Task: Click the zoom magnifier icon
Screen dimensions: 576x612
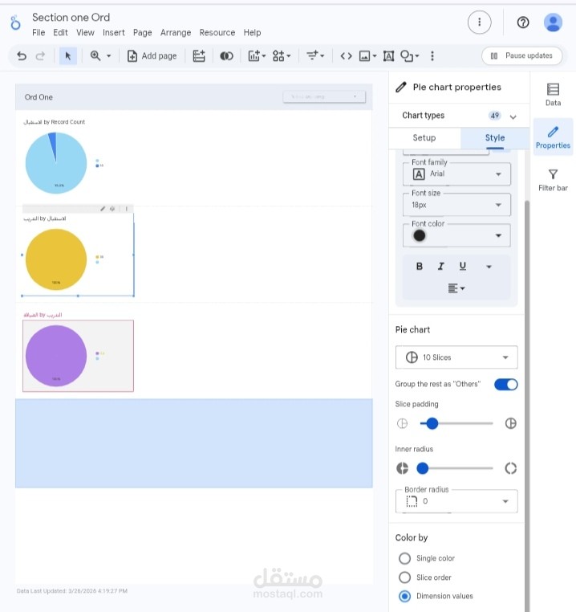Action: click(x=95, y=55)
